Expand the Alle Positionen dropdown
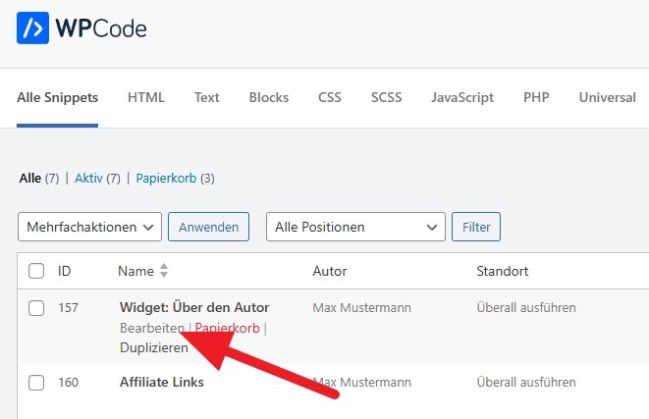Image resolution: width=649 pixels, height=419 pixels. pos(355,227)
